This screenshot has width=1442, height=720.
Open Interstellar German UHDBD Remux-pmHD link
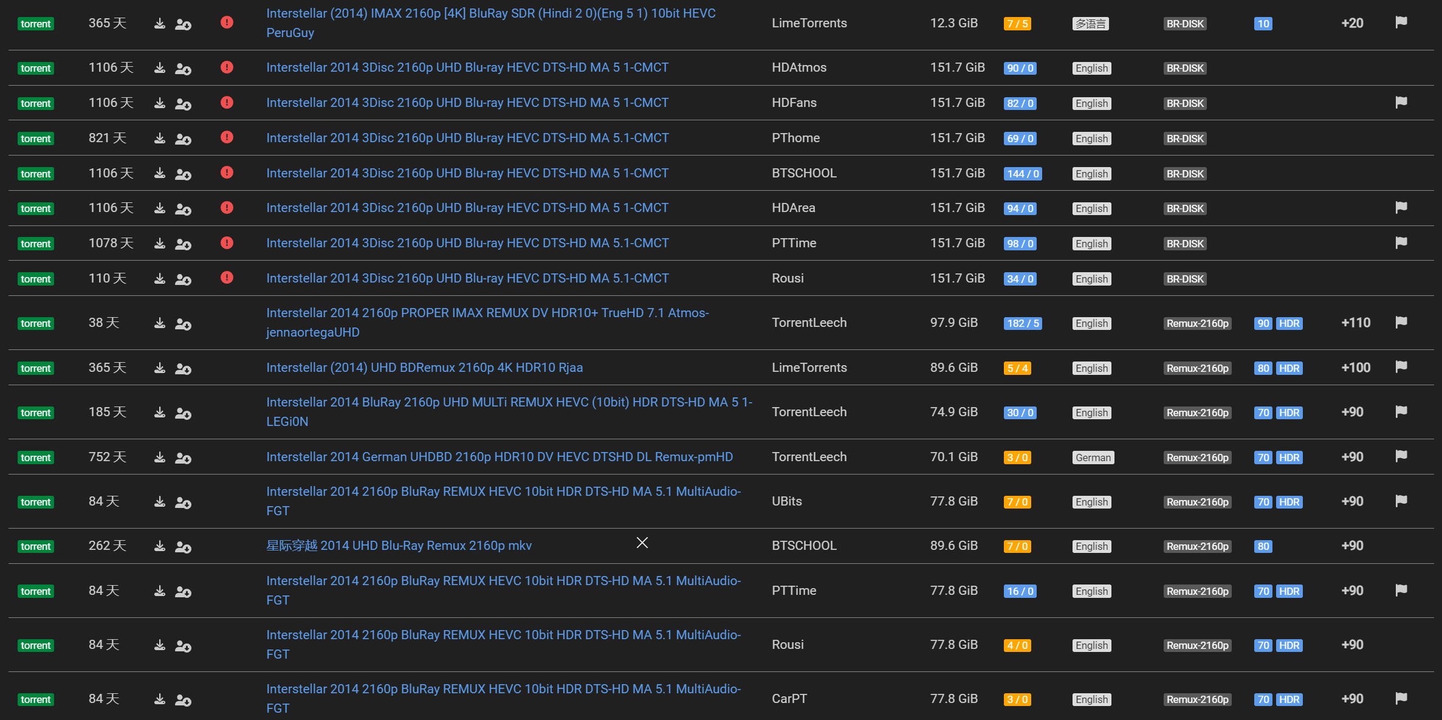pyautogui.click(x=499, y=457)
